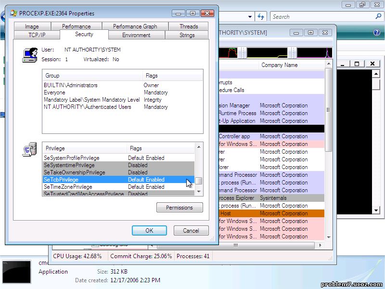The width and height of the screenshot is (385, 289).
Task: Open the TCP/IP tab
Action: click(37, 35)
